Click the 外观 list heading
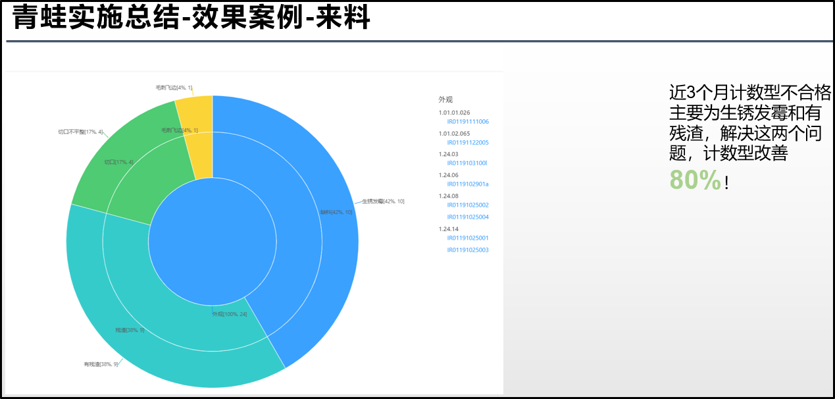This screenshot has height=399, width=835. point(445,100)
